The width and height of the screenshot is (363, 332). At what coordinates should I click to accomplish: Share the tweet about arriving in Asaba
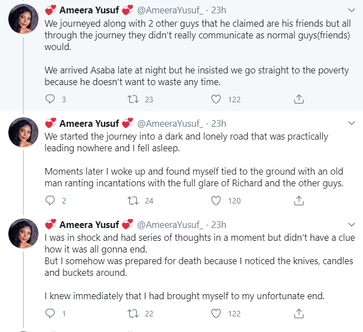(x=298, y=100)
